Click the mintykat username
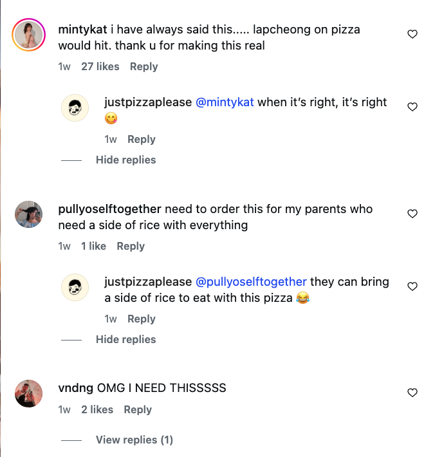Viewport: 426px width, 457px height. pyautogui.click(x=82, y=29)
